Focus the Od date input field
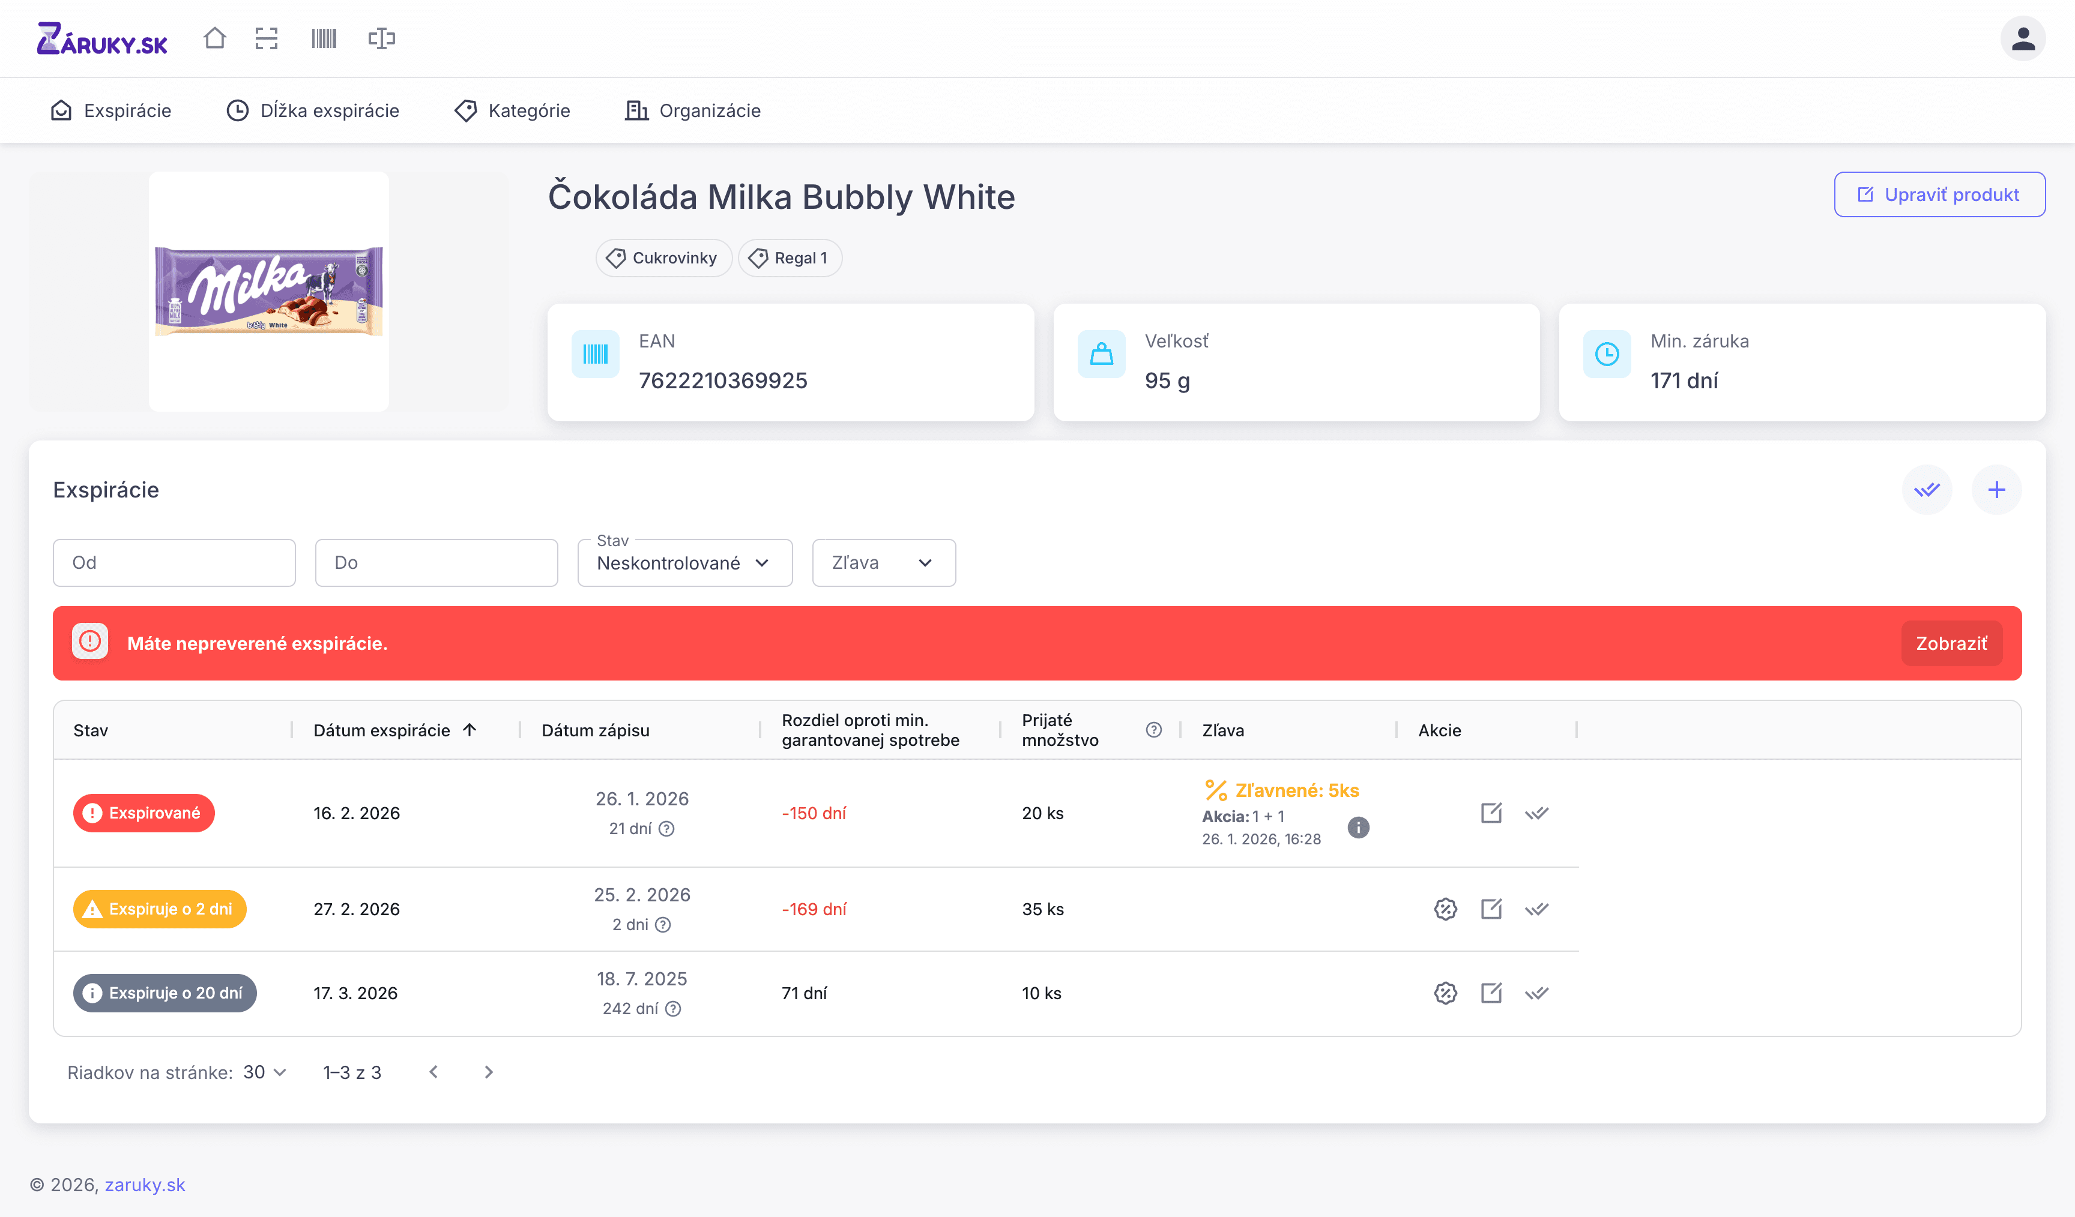The image size is (2075, 1217). point(174,563)
